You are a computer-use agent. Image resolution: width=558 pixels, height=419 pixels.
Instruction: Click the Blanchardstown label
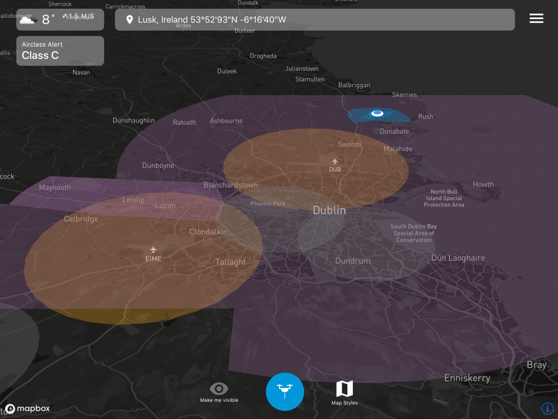click(x=231, y=185)
